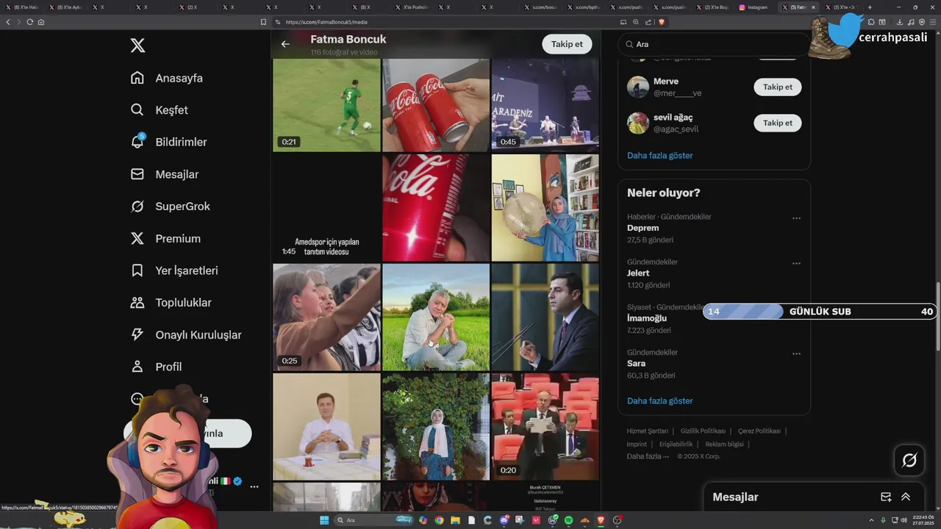Open the 0:20 parliament video thumbnail
Image resolution: width=941 pixels, height=529 pixels.
point(545,427)
